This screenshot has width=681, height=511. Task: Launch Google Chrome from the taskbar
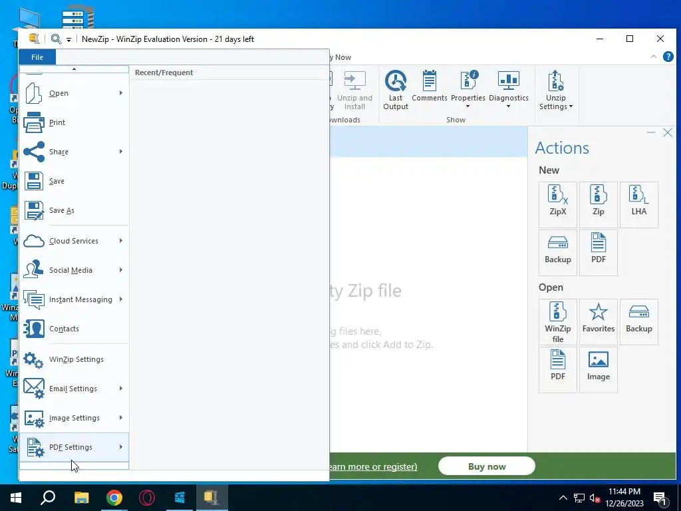coord(114,498)
